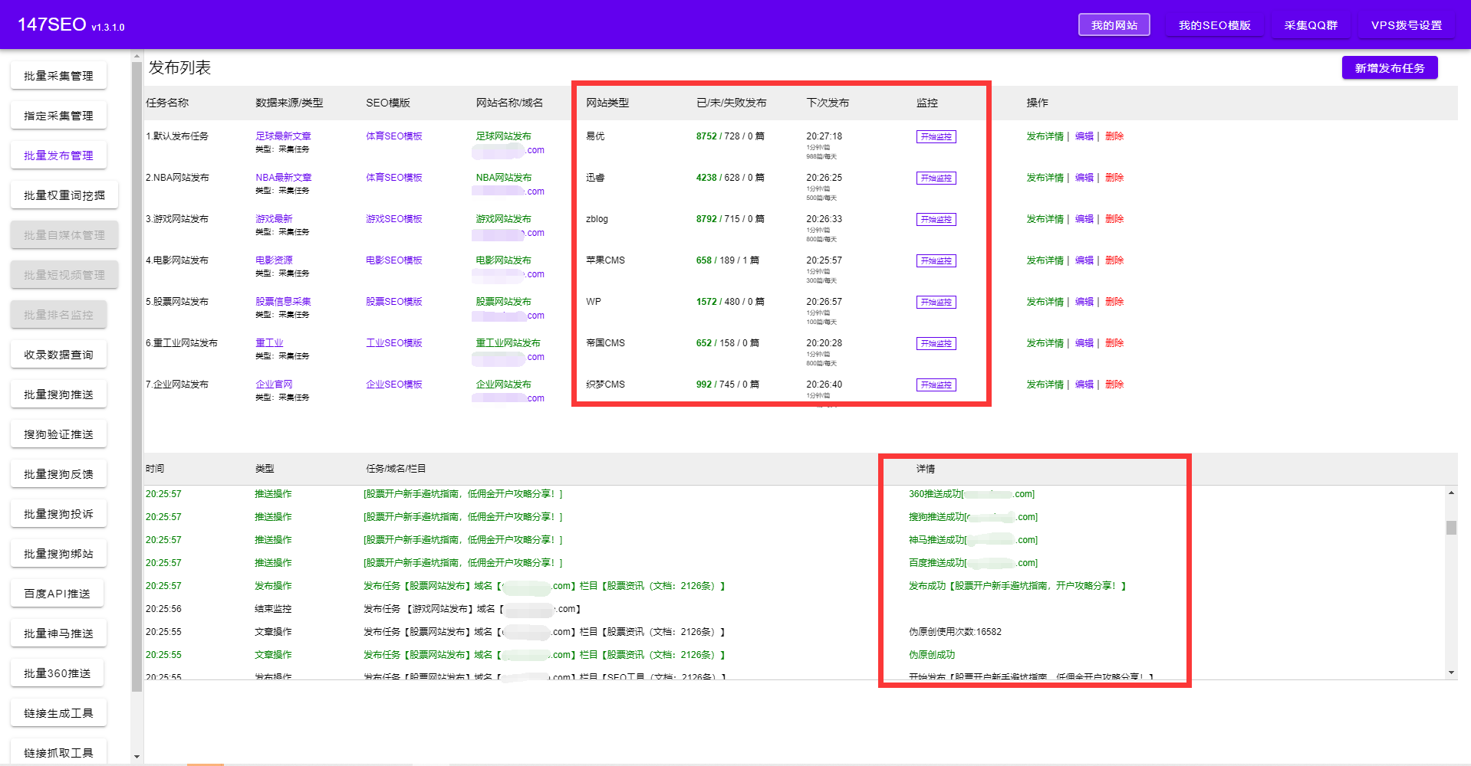The image size is (1471, 766).
Task: Open 批量神马推送 in the sidebar
Action: [x=58, y=633]
